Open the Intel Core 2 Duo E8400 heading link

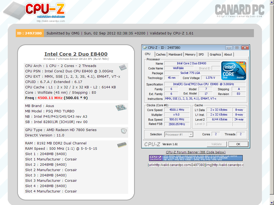pyautogui.click(x=76, y=54)
